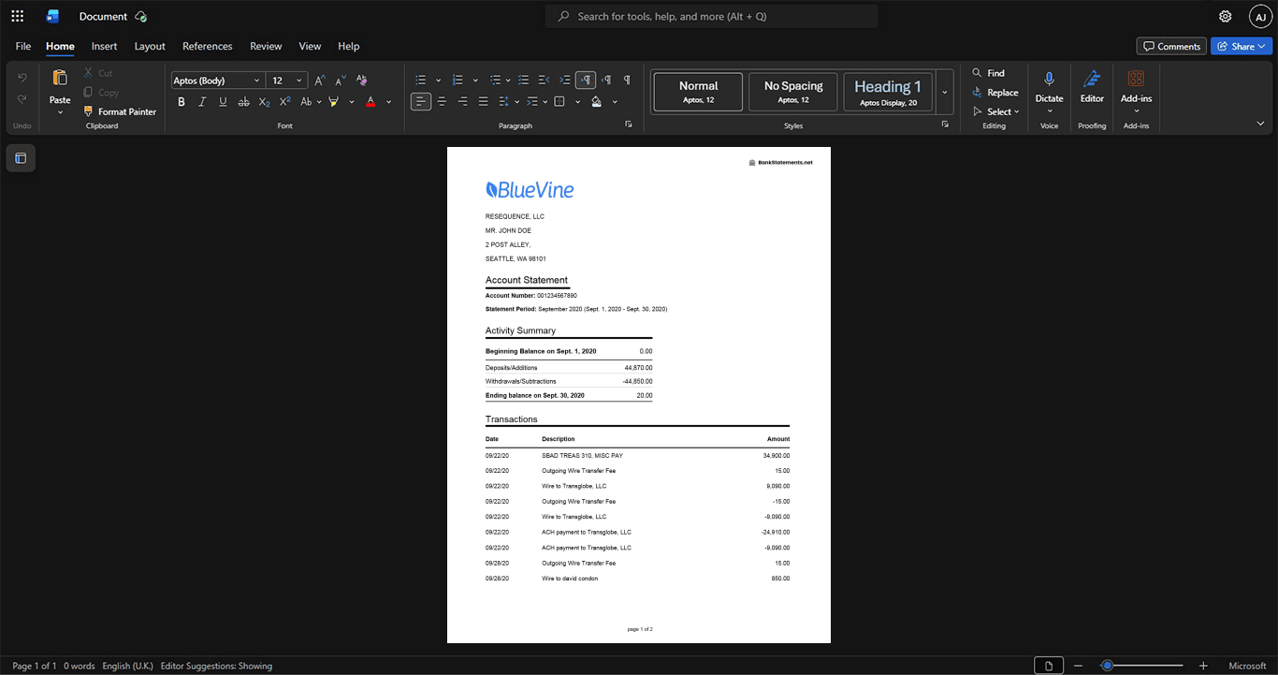Toggle italic formatting

(x=202, y=102)
